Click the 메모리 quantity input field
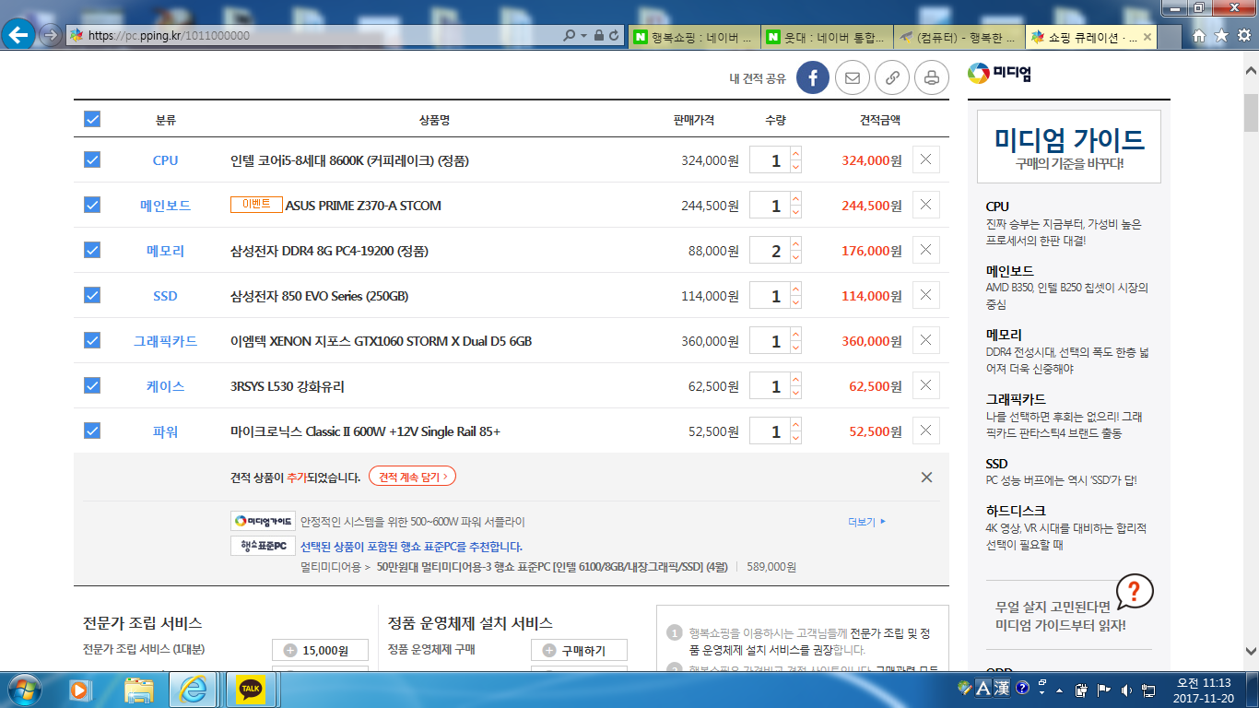Image resolution: width=1259 pixels, height=708 pixels. coord(770,251)
